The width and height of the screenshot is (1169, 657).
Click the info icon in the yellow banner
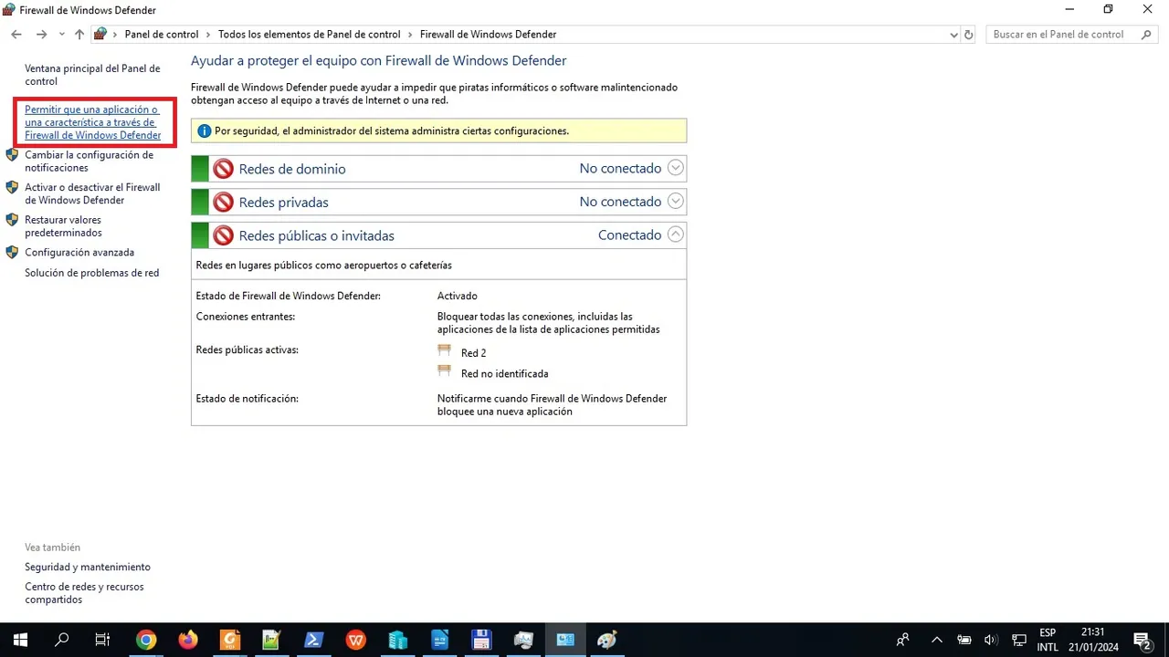click(x=205, y=131)
